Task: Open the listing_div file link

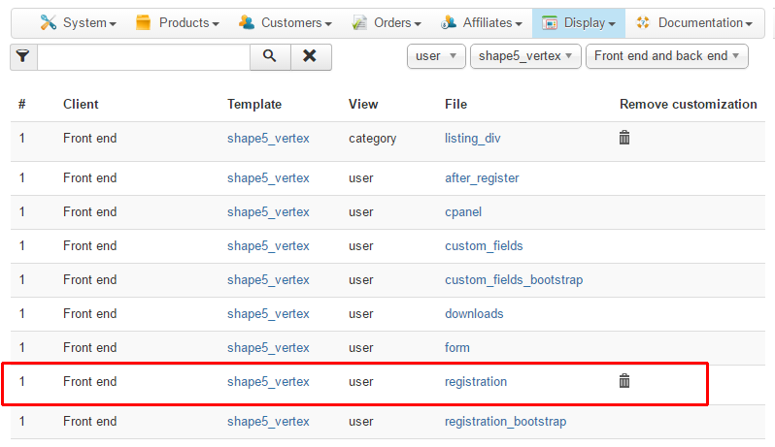Action: (473, 139)
